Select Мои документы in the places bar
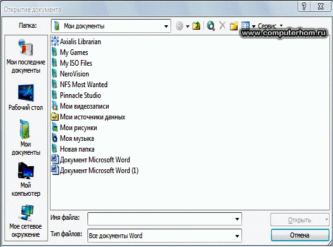This screenshot has height=247, width=333. pos(26,138)
